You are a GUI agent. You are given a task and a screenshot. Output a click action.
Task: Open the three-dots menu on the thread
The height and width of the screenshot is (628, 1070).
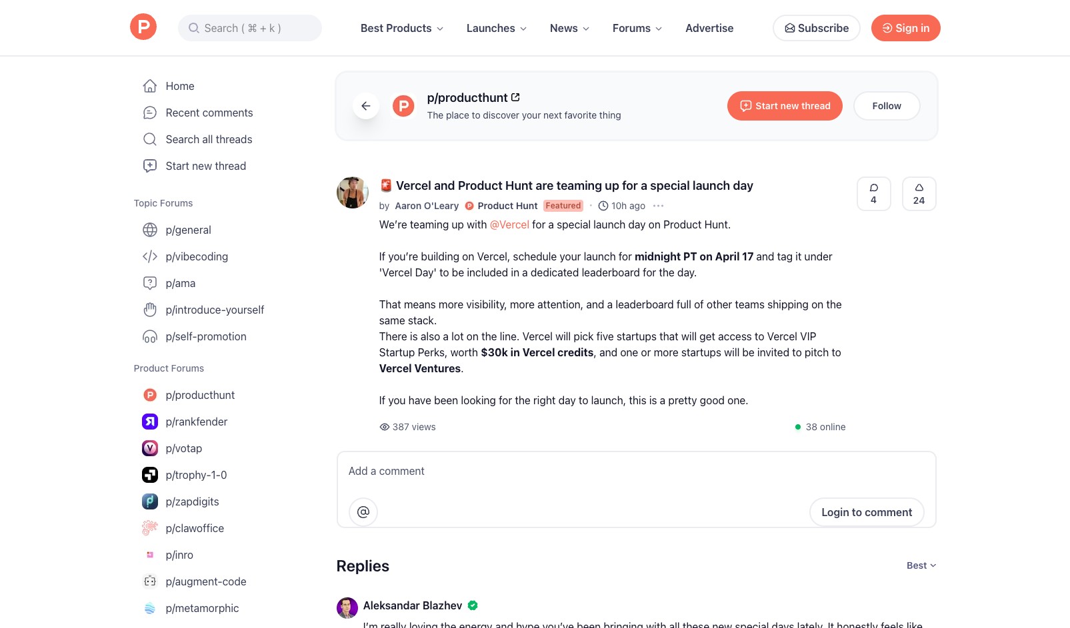(x=659, y=206)
